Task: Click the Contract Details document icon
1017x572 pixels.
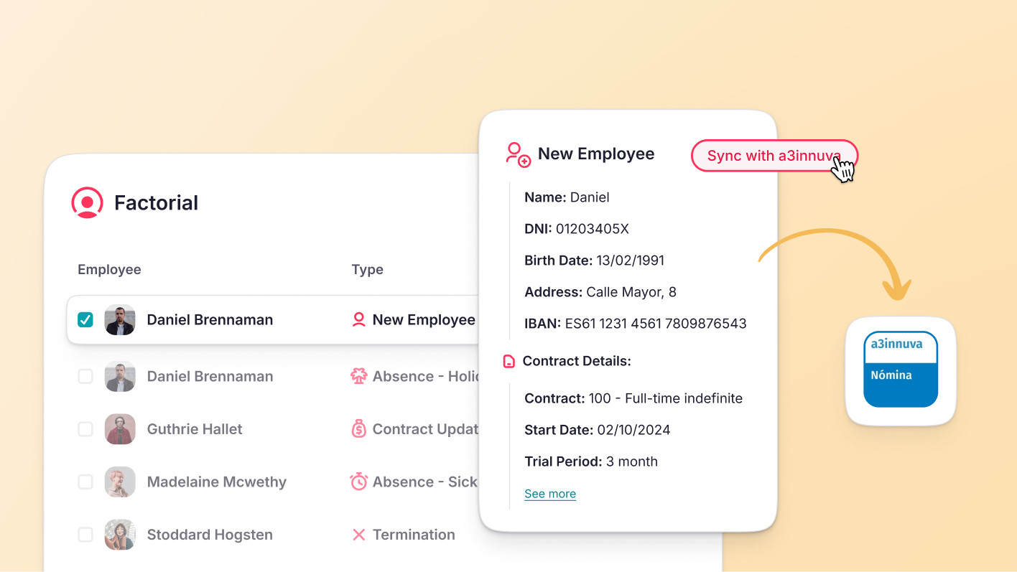Action: (509, 361)
